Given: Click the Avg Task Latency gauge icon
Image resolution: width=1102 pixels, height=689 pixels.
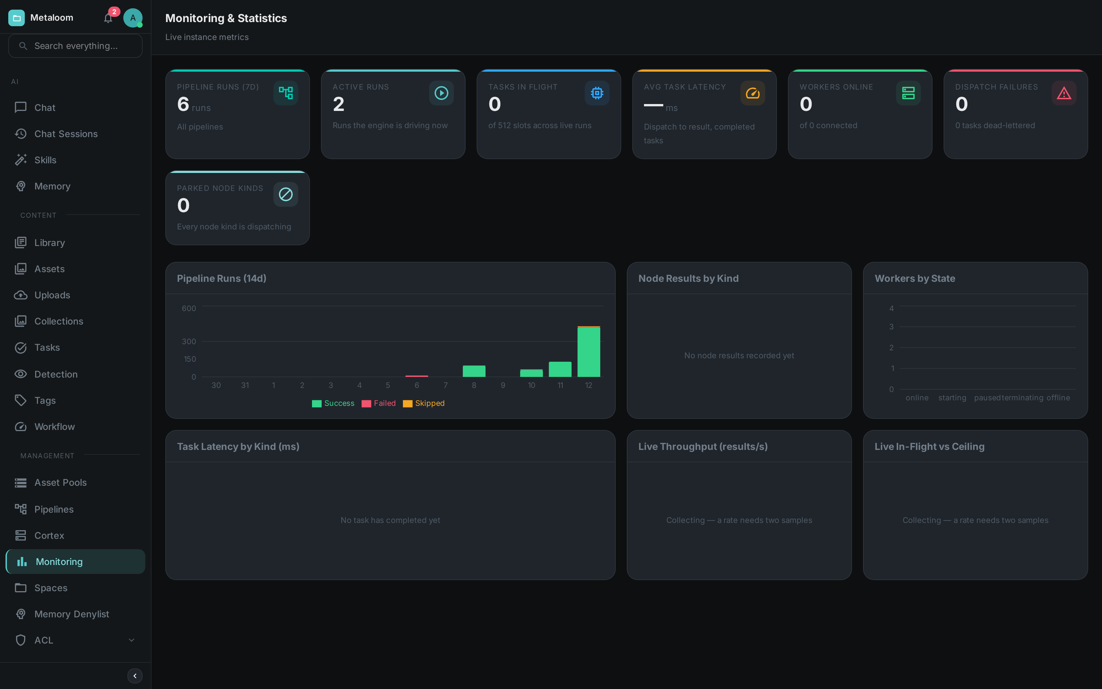Looking at the screenshot, I should tap(753, 93).
